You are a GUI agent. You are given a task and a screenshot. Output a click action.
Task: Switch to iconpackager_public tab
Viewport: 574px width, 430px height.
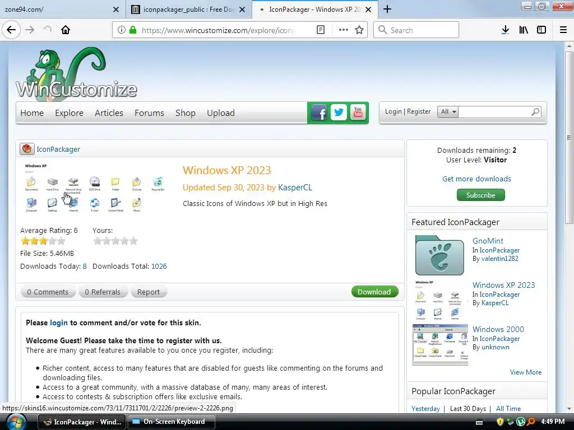point(188,10)
